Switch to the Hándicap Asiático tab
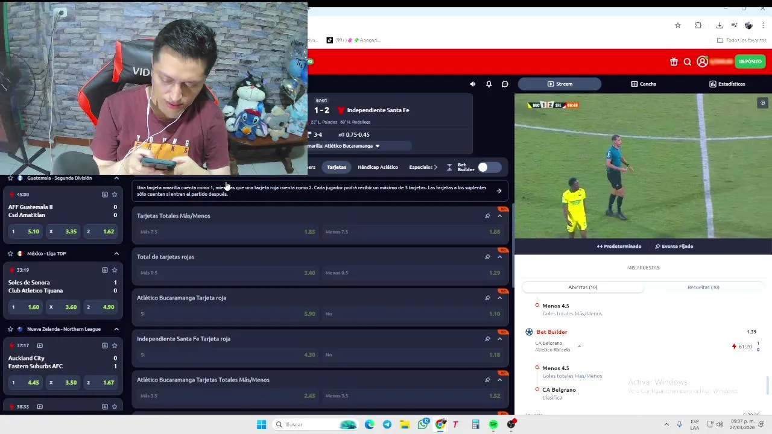Screen dimensions: 772x434 click(x=378, y=167)
